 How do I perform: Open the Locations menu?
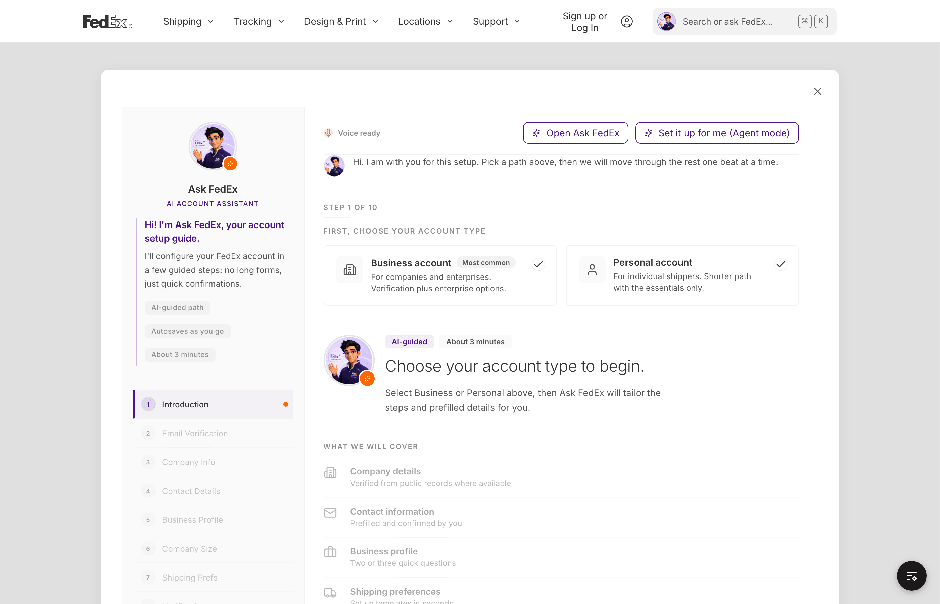[x=425, y=21]
